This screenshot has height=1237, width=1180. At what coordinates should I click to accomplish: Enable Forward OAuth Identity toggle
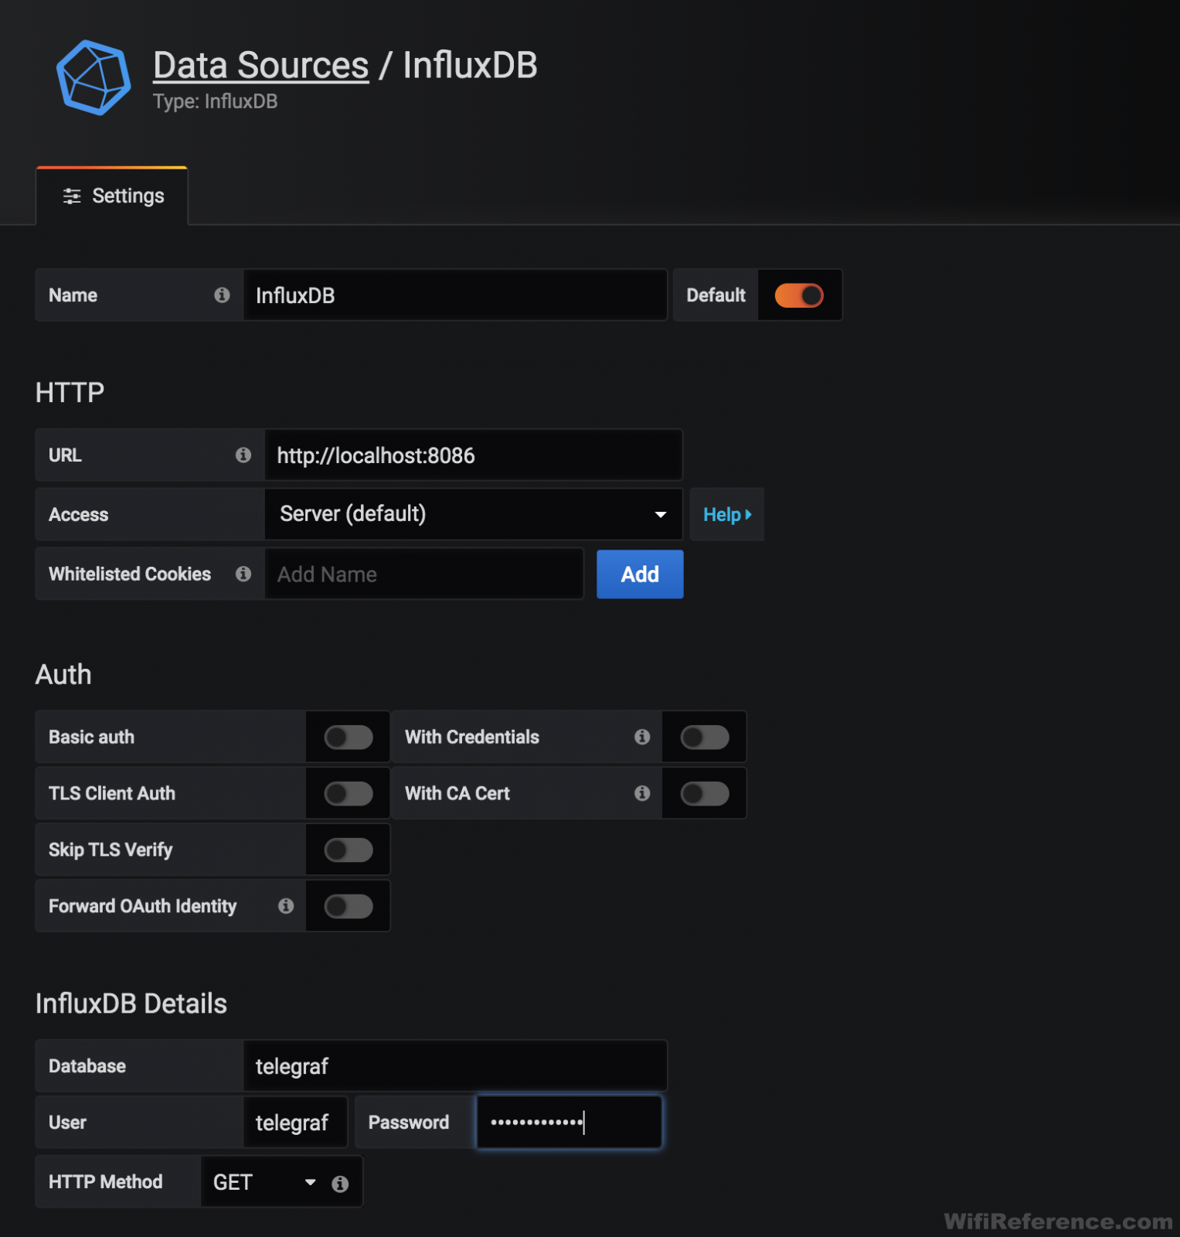[x=349, y=906]
